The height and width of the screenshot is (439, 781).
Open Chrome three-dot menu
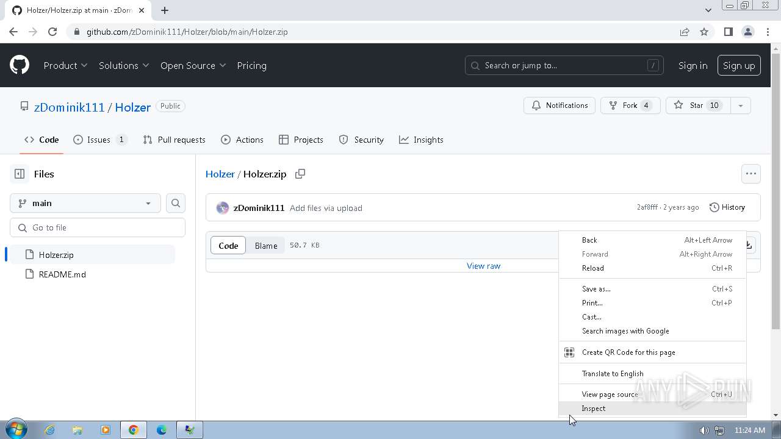pyautogui.click(x=768, y=32)
